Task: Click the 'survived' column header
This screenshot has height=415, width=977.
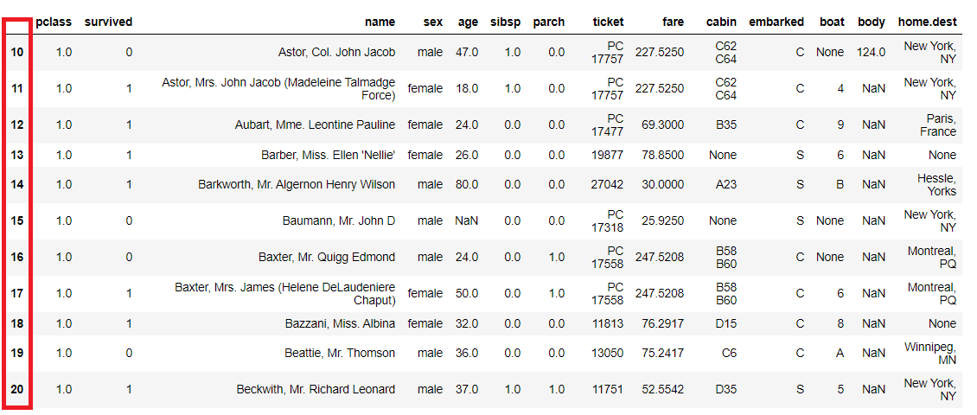Action: [x=108, y=22]
